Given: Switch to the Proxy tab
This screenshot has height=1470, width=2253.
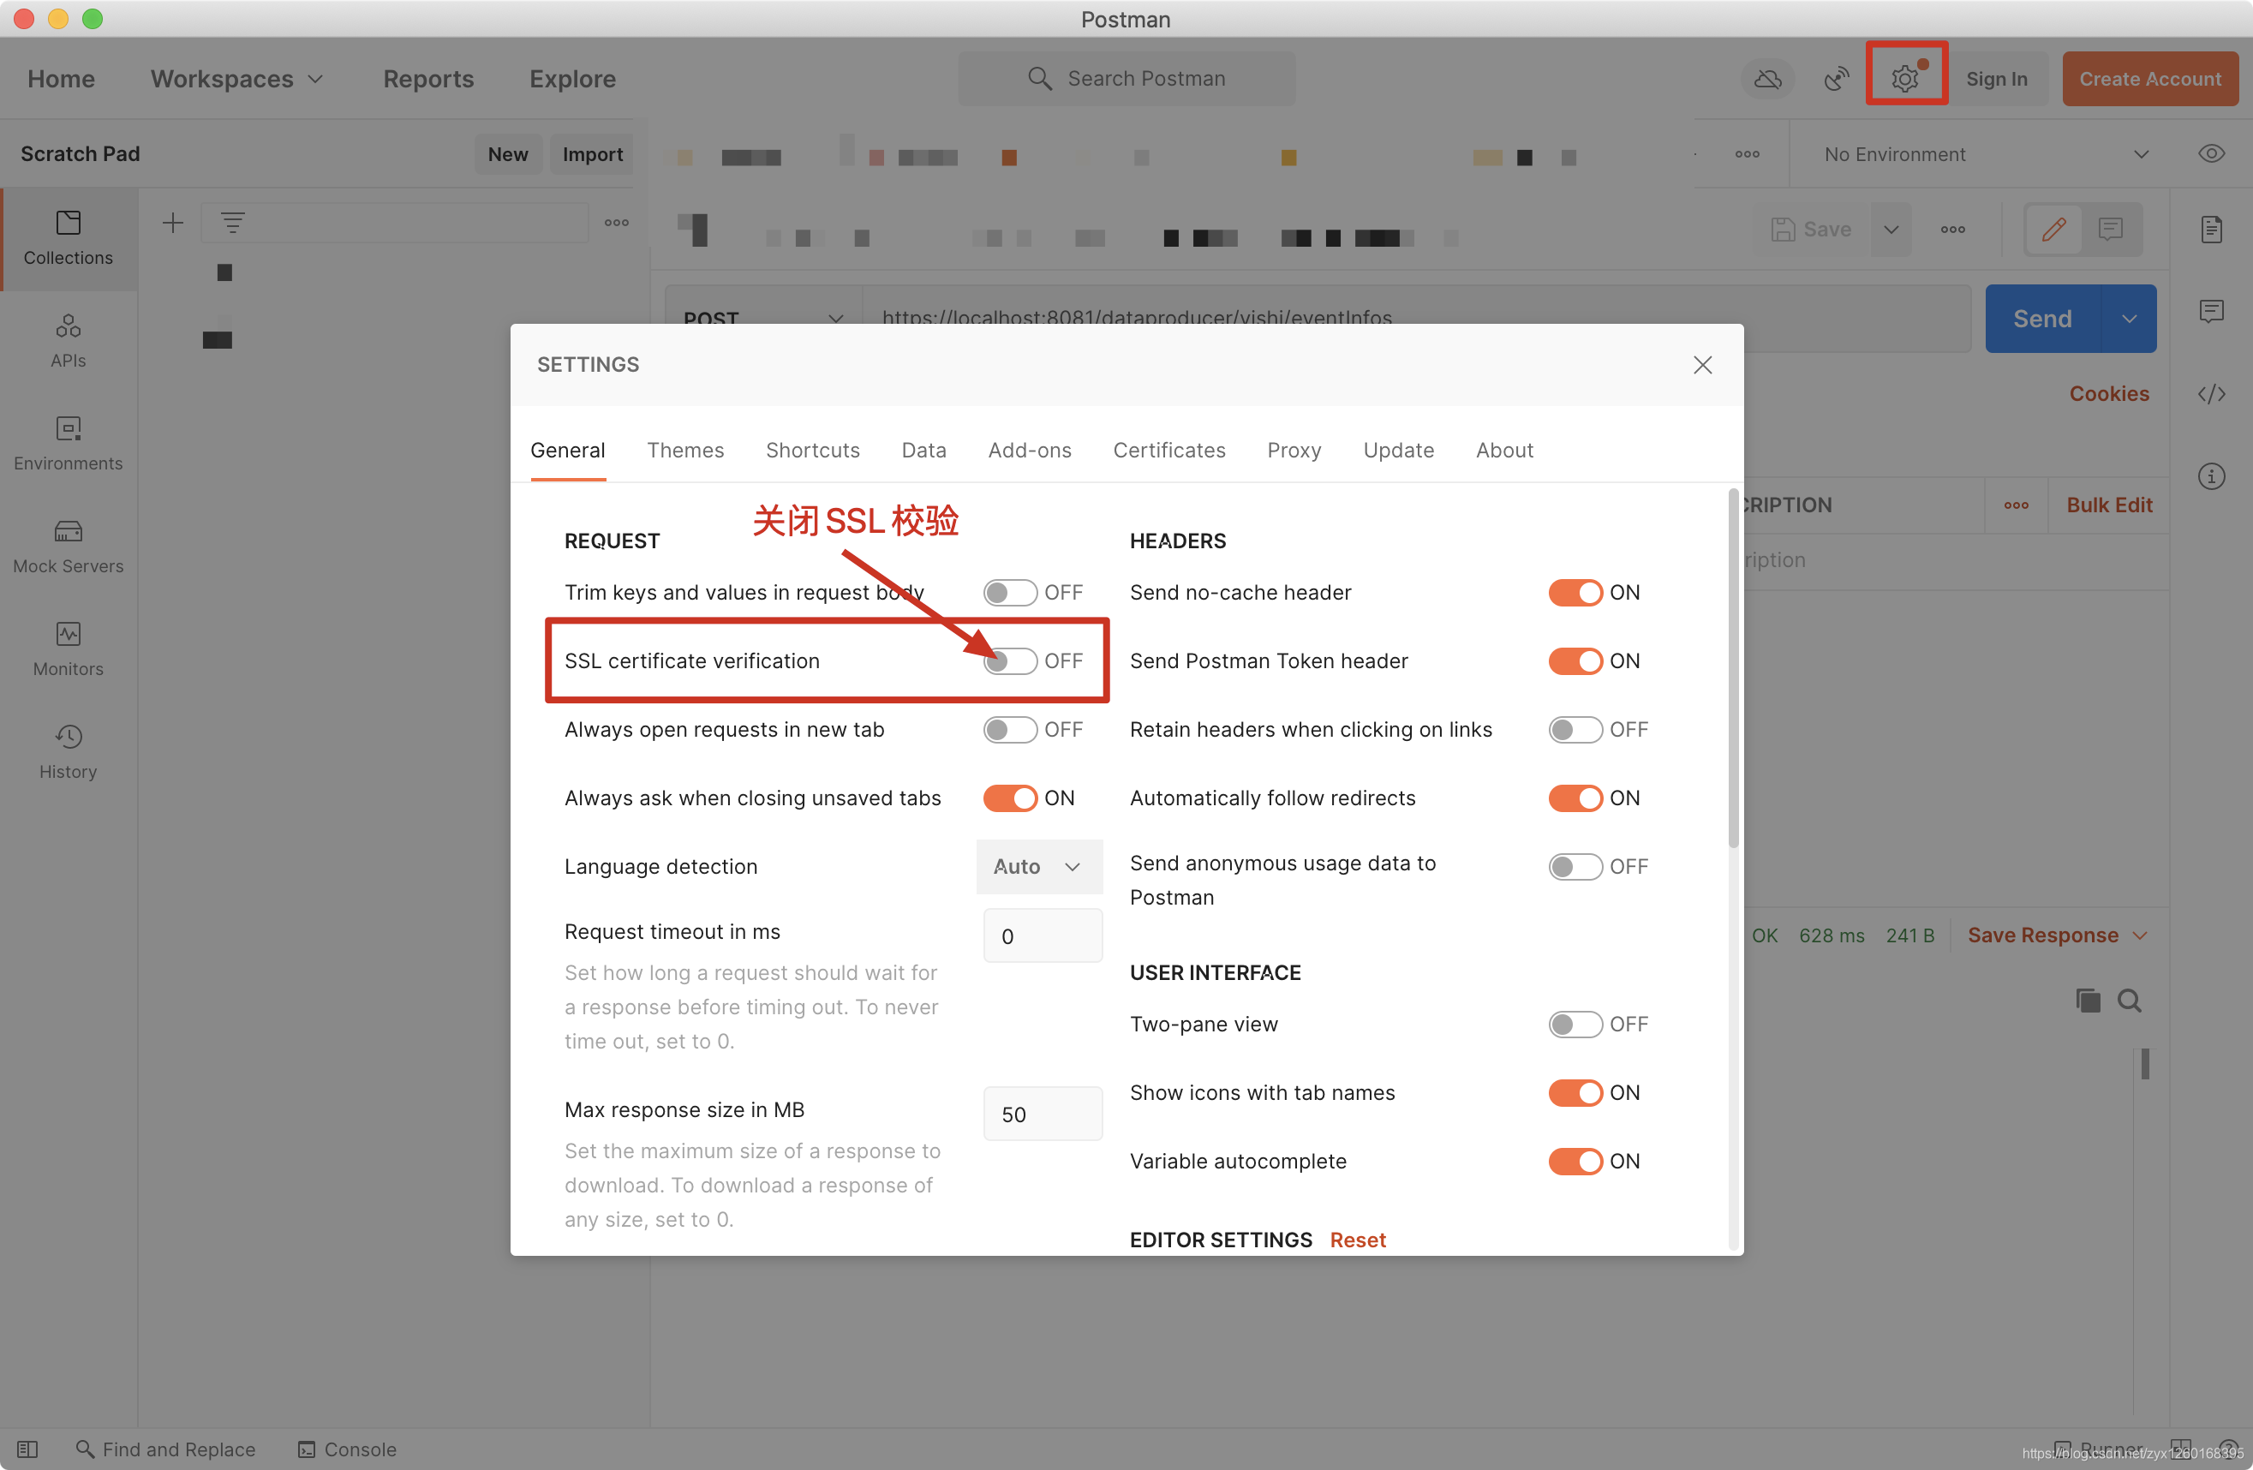Looking at the screenshot, I should pos(1293,450).
